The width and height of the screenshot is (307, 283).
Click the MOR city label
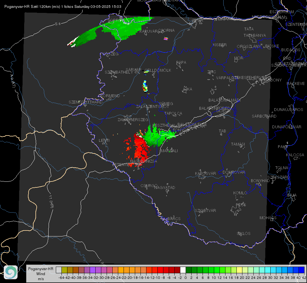(239, 58)
